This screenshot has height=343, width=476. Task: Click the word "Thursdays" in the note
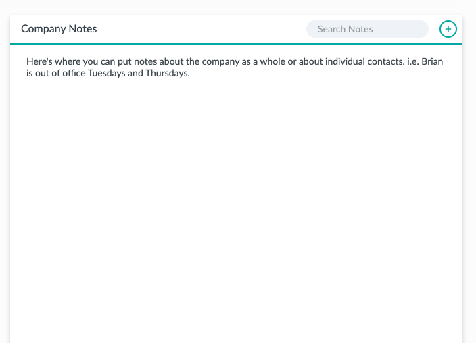coord(167,74)
